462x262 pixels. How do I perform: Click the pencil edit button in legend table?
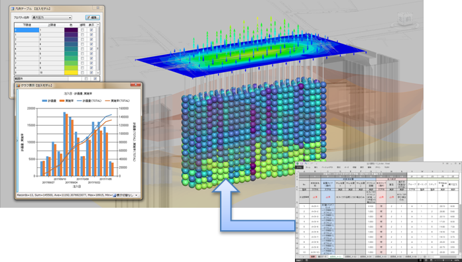[93, 18]
